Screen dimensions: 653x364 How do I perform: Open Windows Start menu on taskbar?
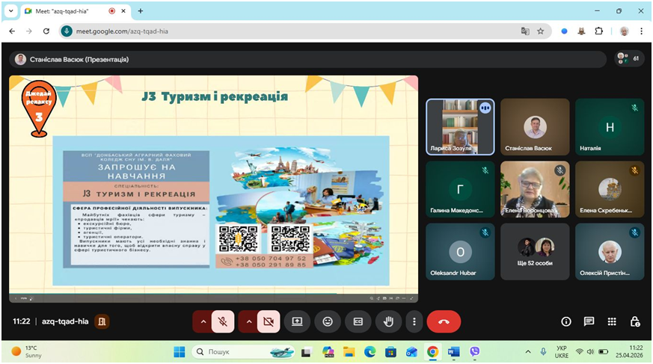coord(180,351)
